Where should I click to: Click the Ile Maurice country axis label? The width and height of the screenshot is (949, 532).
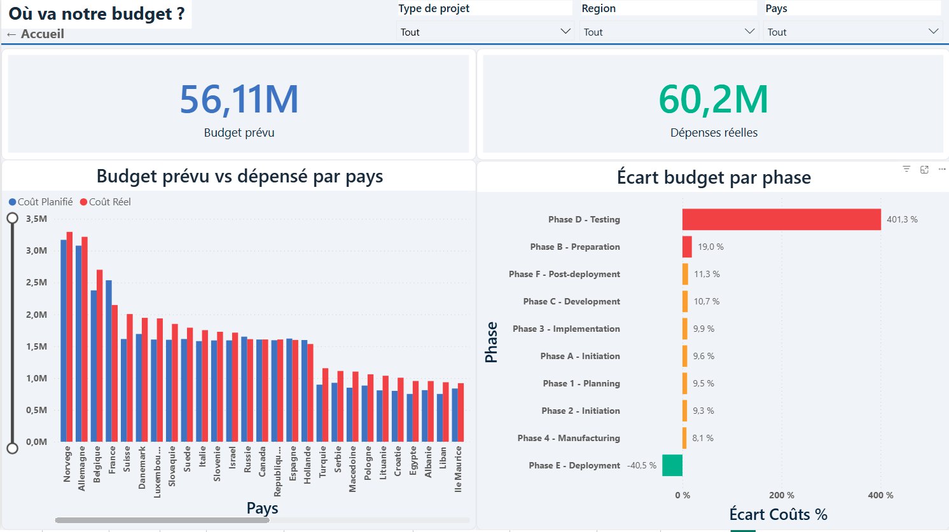pyautogui.click(x=458, y=469)
